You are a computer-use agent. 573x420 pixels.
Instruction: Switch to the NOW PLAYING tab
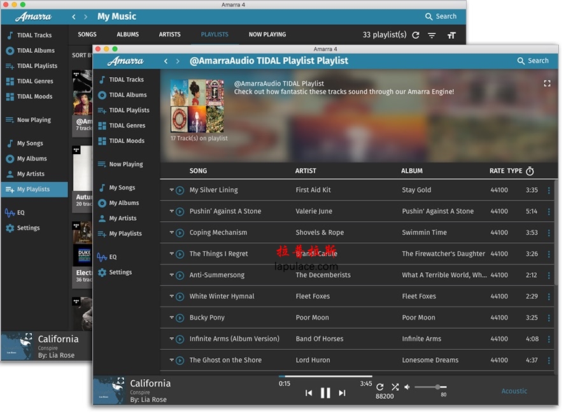[x=267, y=34]
